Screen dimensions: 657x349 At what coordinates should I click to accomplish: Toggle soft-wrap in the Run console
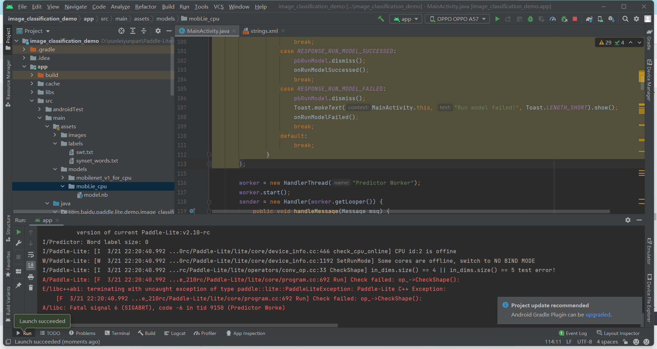(31, 255)
